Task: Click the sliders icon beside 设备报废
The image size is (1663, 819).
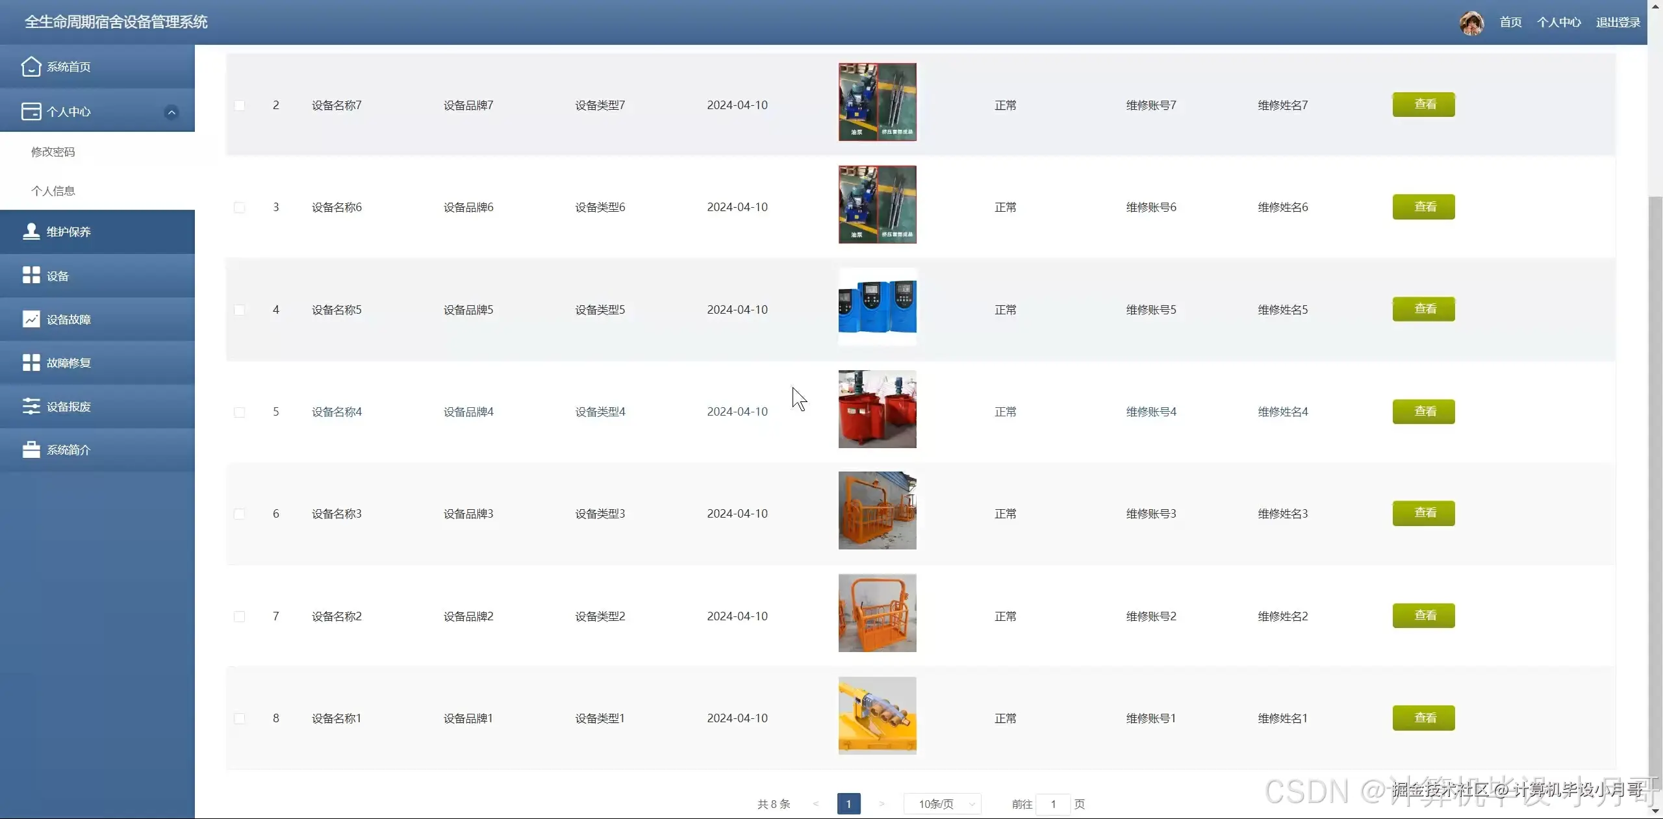Action: click(x=31, y=406)
